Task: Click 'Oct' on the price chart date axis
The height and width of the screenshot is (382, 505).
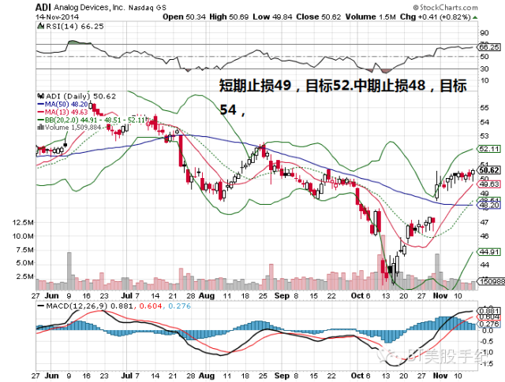Action: [357, 295]
